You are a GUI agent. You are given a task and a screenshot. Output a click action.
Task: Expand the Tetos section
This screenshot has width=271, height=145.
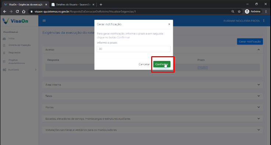[x=153, y=96]
